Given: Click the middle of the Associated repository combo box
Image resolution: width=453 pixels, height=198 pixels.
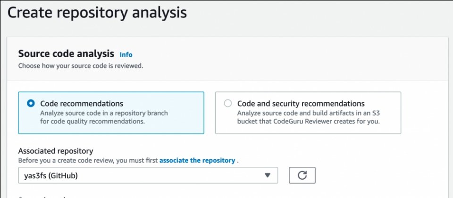Looking at the screenshot, I should pos(148,175).
